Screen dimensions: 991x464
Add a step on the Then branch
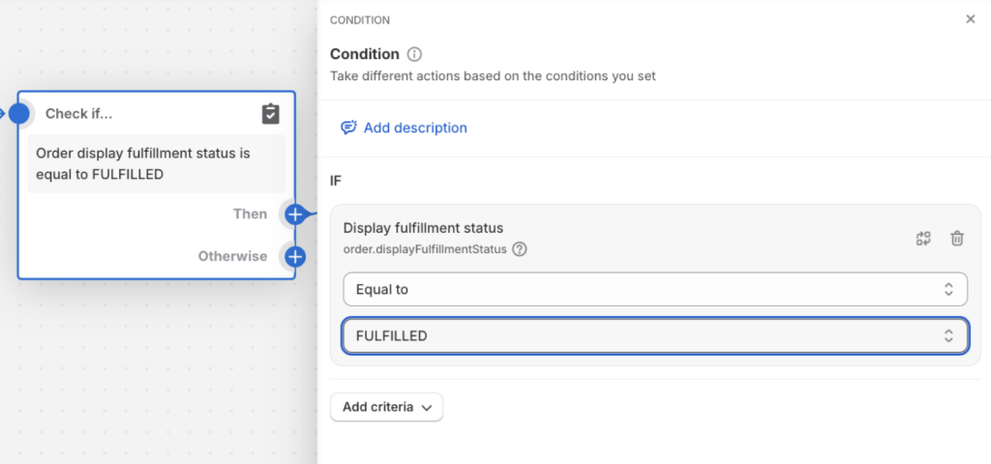295,214
